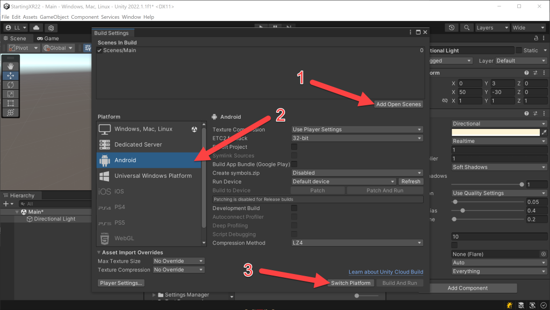This screenshot has width=550, height=310.
Task: Select the Hand view tool
Action: coord(11,66)
